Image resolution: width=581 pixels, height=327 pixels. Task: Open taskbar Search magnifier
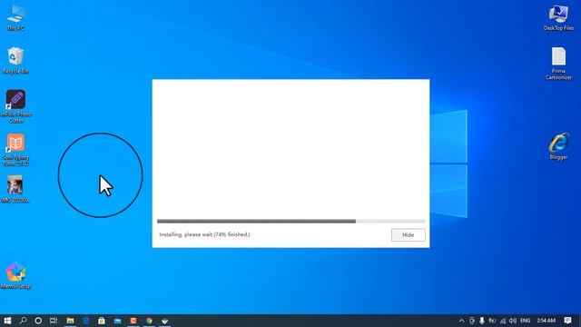23,321
